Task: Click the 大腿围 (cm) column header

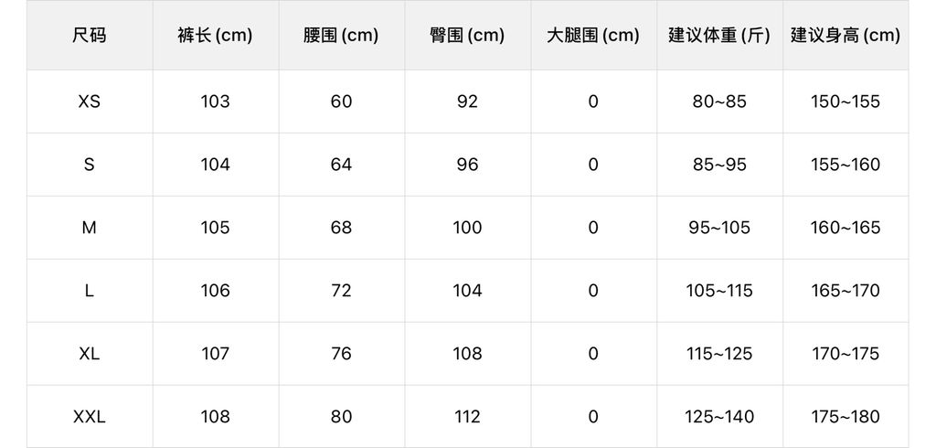Action: tap(593, 36)
